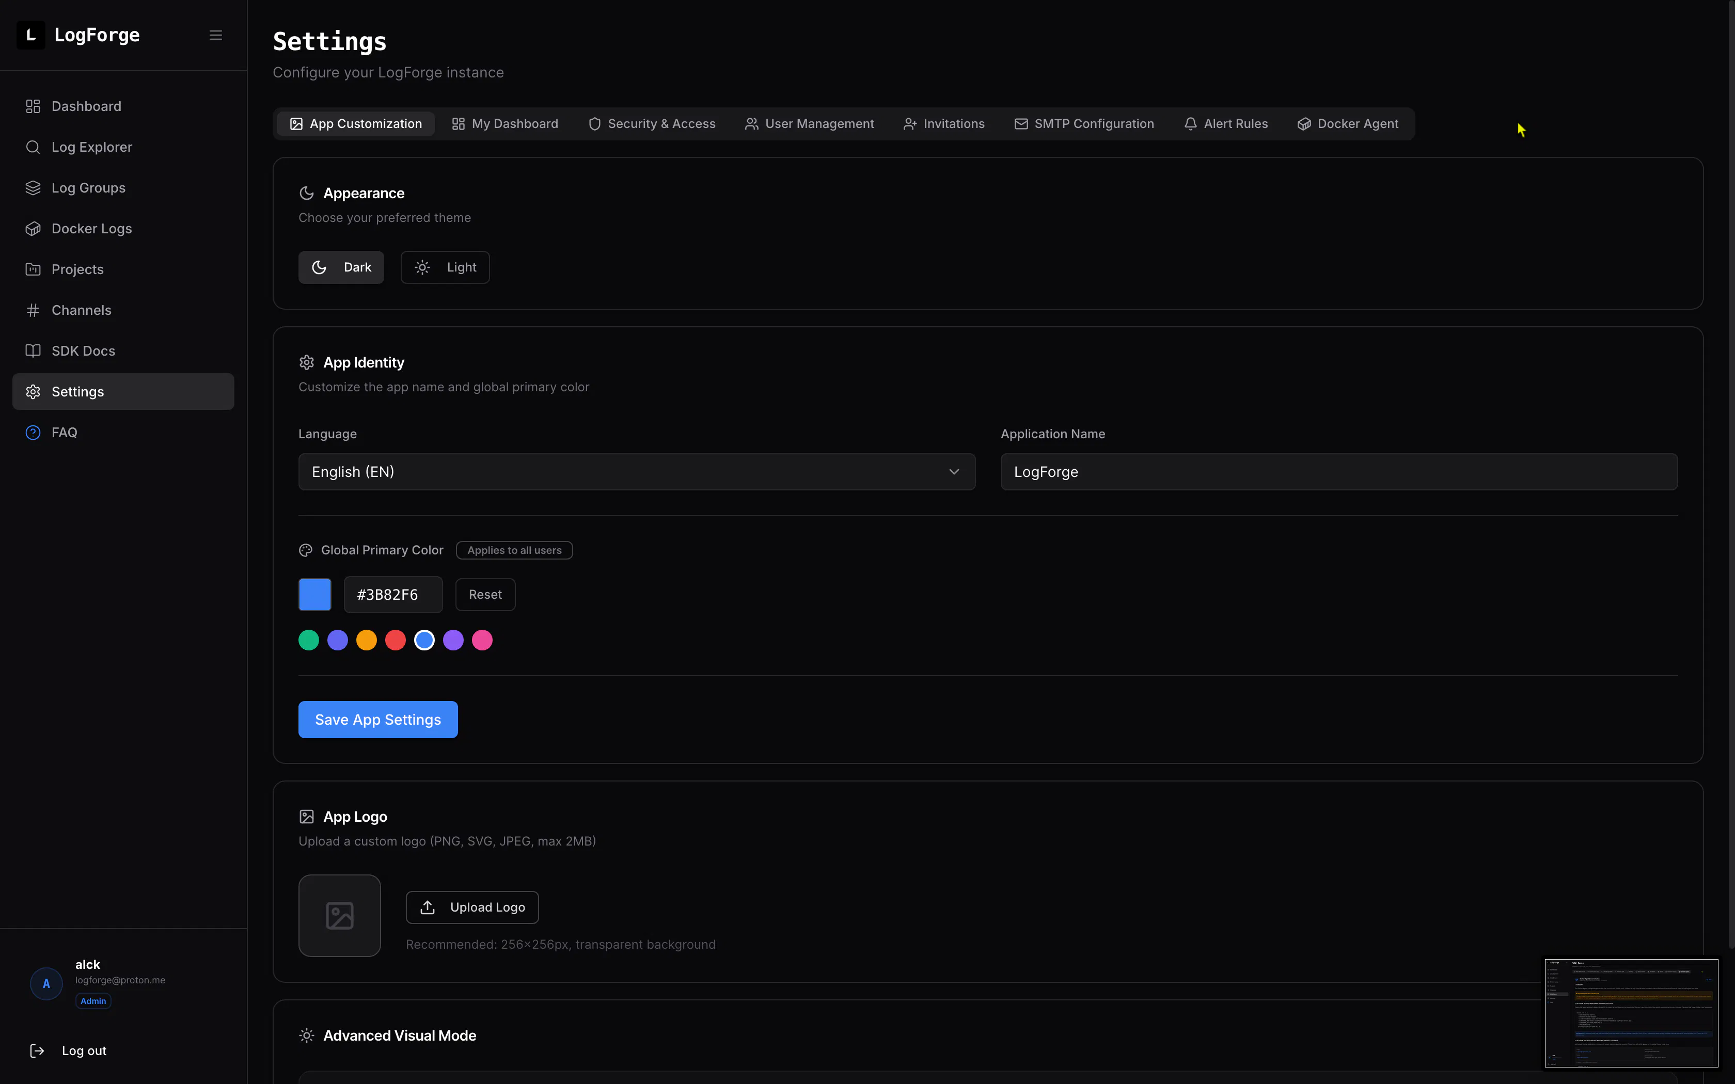Focus the hex color #3B82F6 field
This screenshot has height=1084, width=1735.
393,594
